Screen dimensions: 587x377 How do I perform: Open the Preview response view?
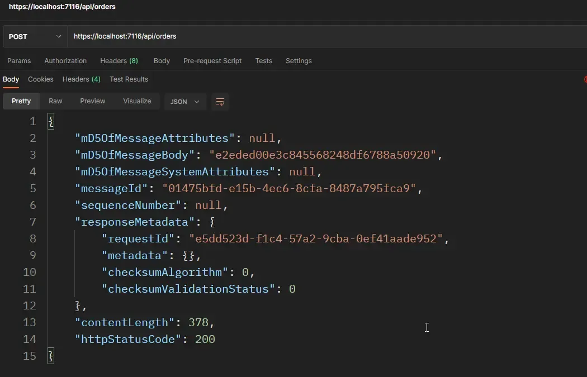(92, 101)
